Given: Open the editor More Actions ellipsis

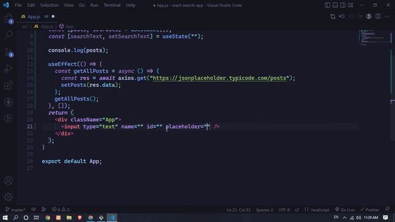Looking at the screenshot, I should [x=387, y=17].
